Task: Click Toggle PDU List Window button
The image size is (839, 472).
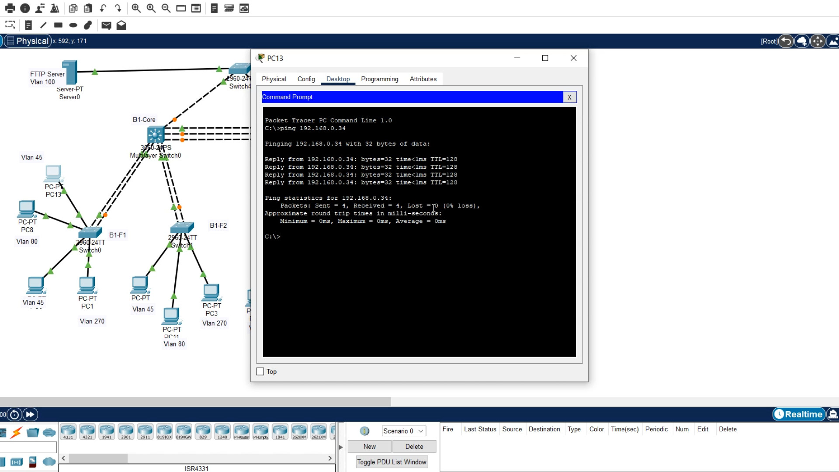Action: pos(392,462)
